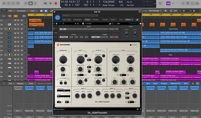
Task: Click the 124,0000 tempo display
Action: click(x=108, y=2)
